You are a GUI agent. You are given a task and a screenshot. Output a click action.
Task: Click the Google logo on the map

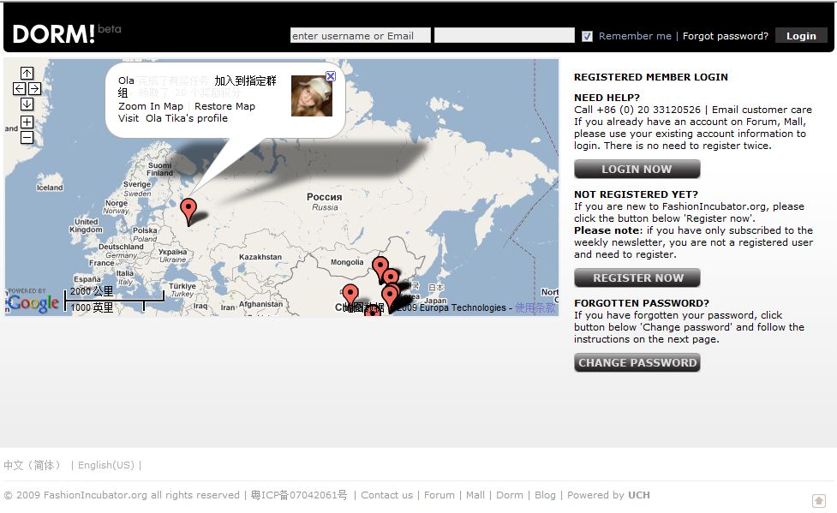point(33,303)
